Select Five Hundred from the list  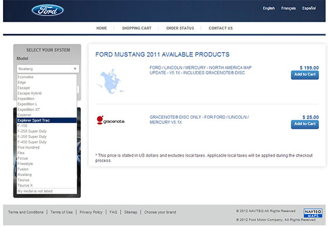click(x=47, y=147)
